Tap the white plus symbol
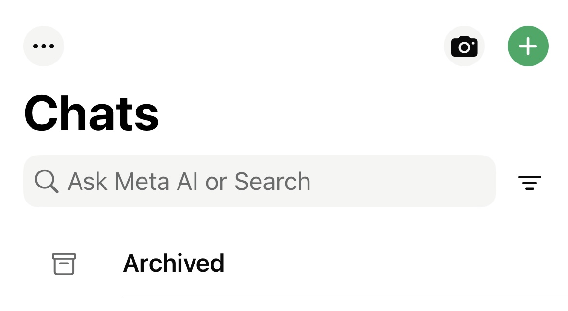The height and width of the screenshot is (311, 568). coord(528,47)
